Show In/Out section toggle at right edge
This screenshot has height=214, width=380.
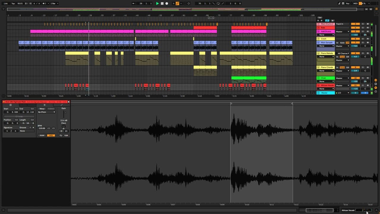pyautogui.click(x=376, y=80)
